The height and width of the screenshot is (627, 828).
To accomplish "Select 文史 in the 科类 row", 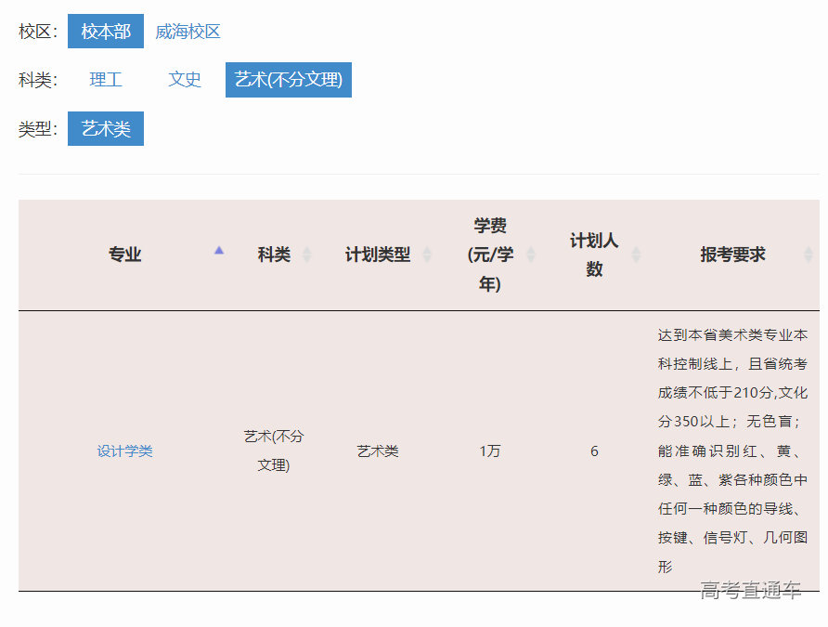I will click(x=184, y=80).
